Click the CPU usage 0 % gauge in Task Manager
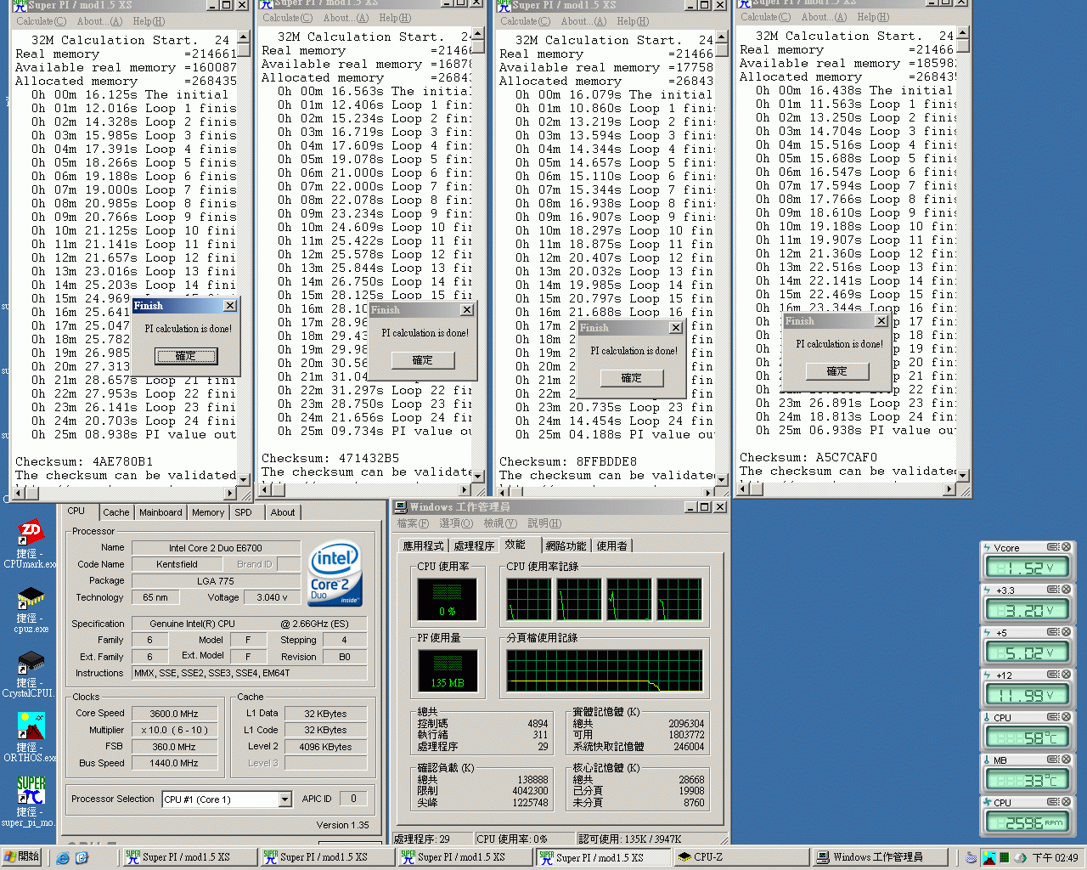The width and height of the screenshot is (1087, 870). [x=447, y=600]
